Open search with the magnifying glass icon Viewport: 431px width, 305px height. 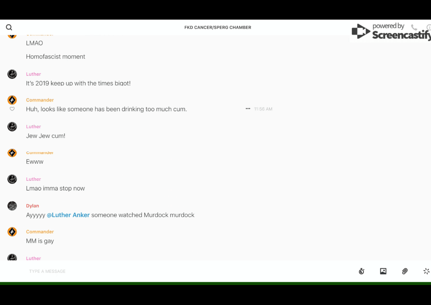point(9,27)
